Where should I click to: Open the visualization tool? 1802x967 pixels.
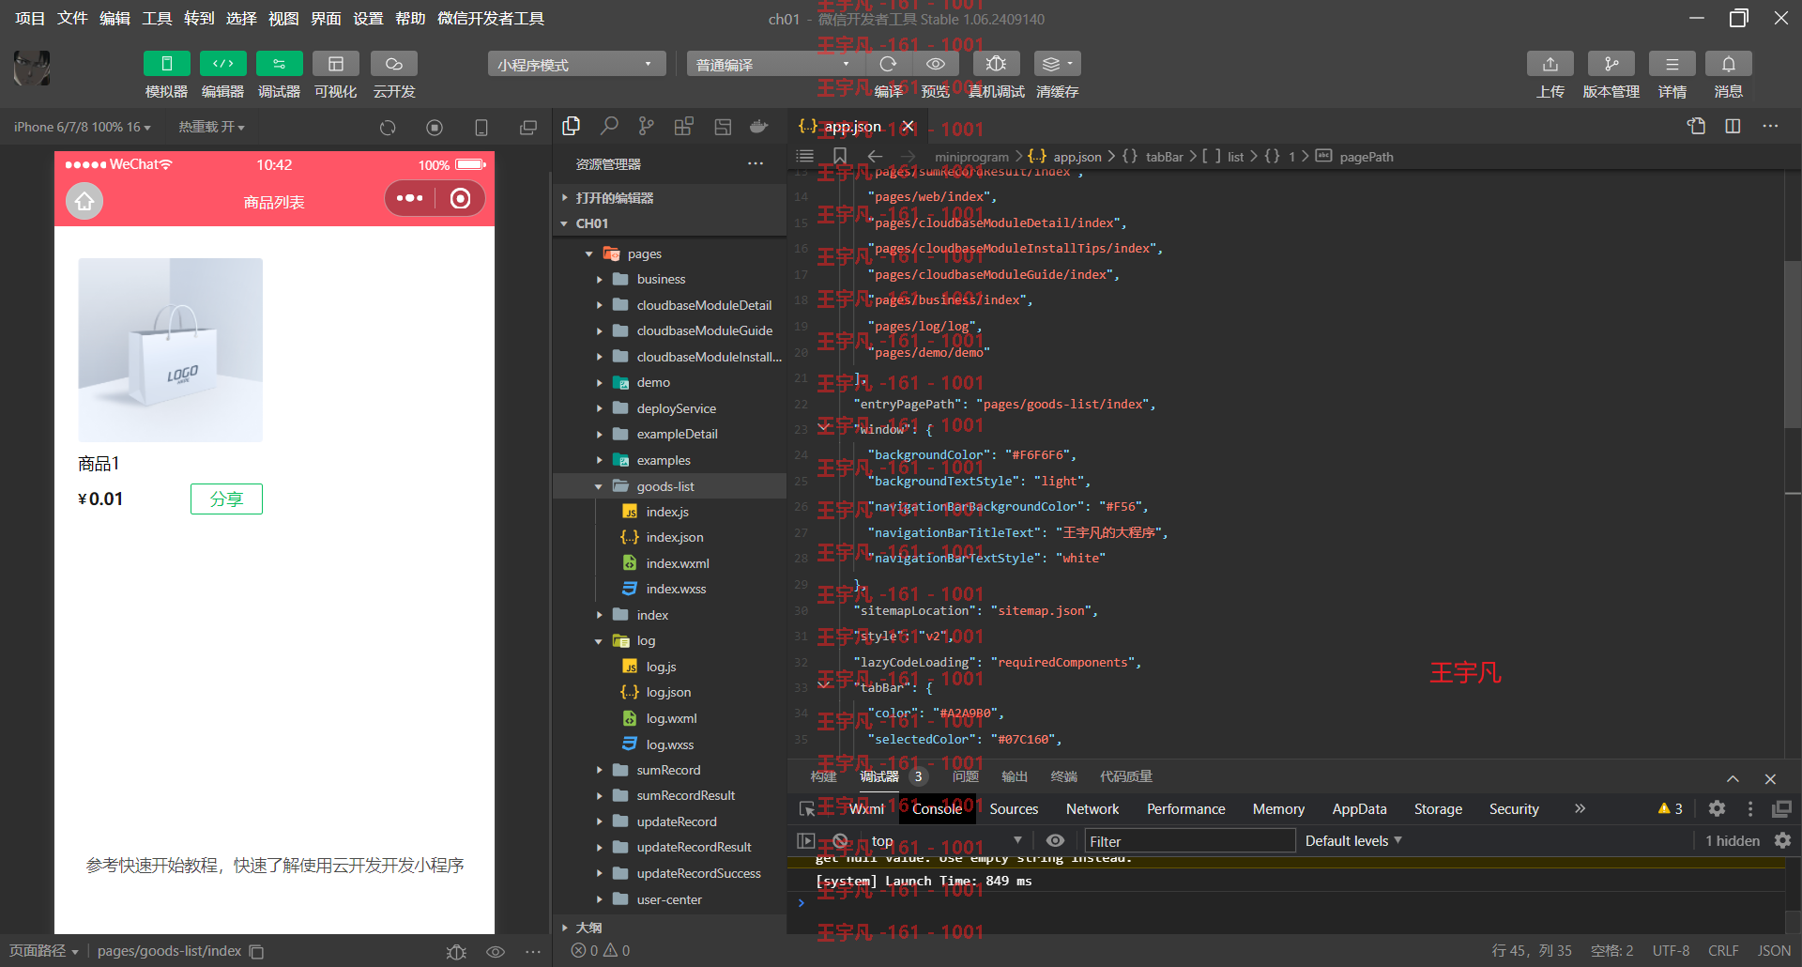[335, 64]
